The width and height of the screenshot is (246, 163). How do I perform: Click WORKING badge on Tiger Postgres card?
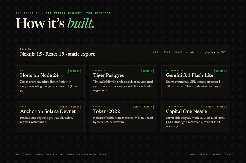click(x=147, y=71)
